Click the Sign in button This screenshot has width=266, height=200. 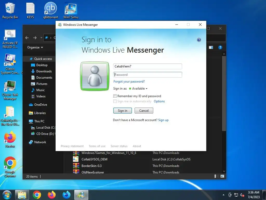123,111
